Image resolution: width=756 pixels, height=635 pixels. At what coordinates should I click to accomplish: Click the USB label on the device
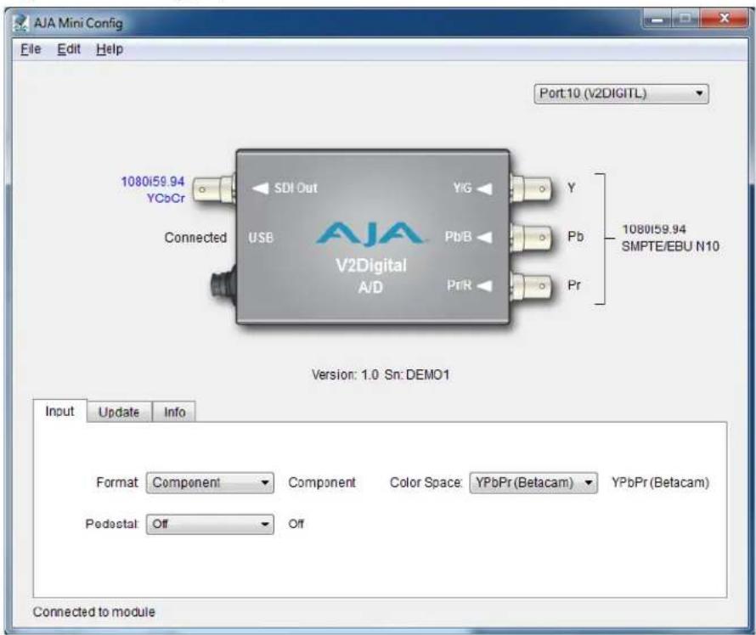(x=261, y=238)
